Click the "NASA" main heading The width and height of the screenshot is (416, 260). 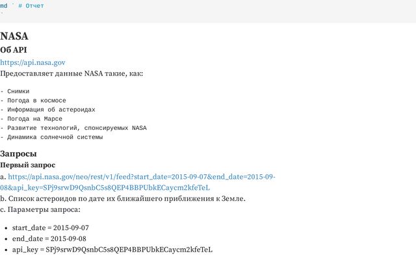(x=14, y=36)
